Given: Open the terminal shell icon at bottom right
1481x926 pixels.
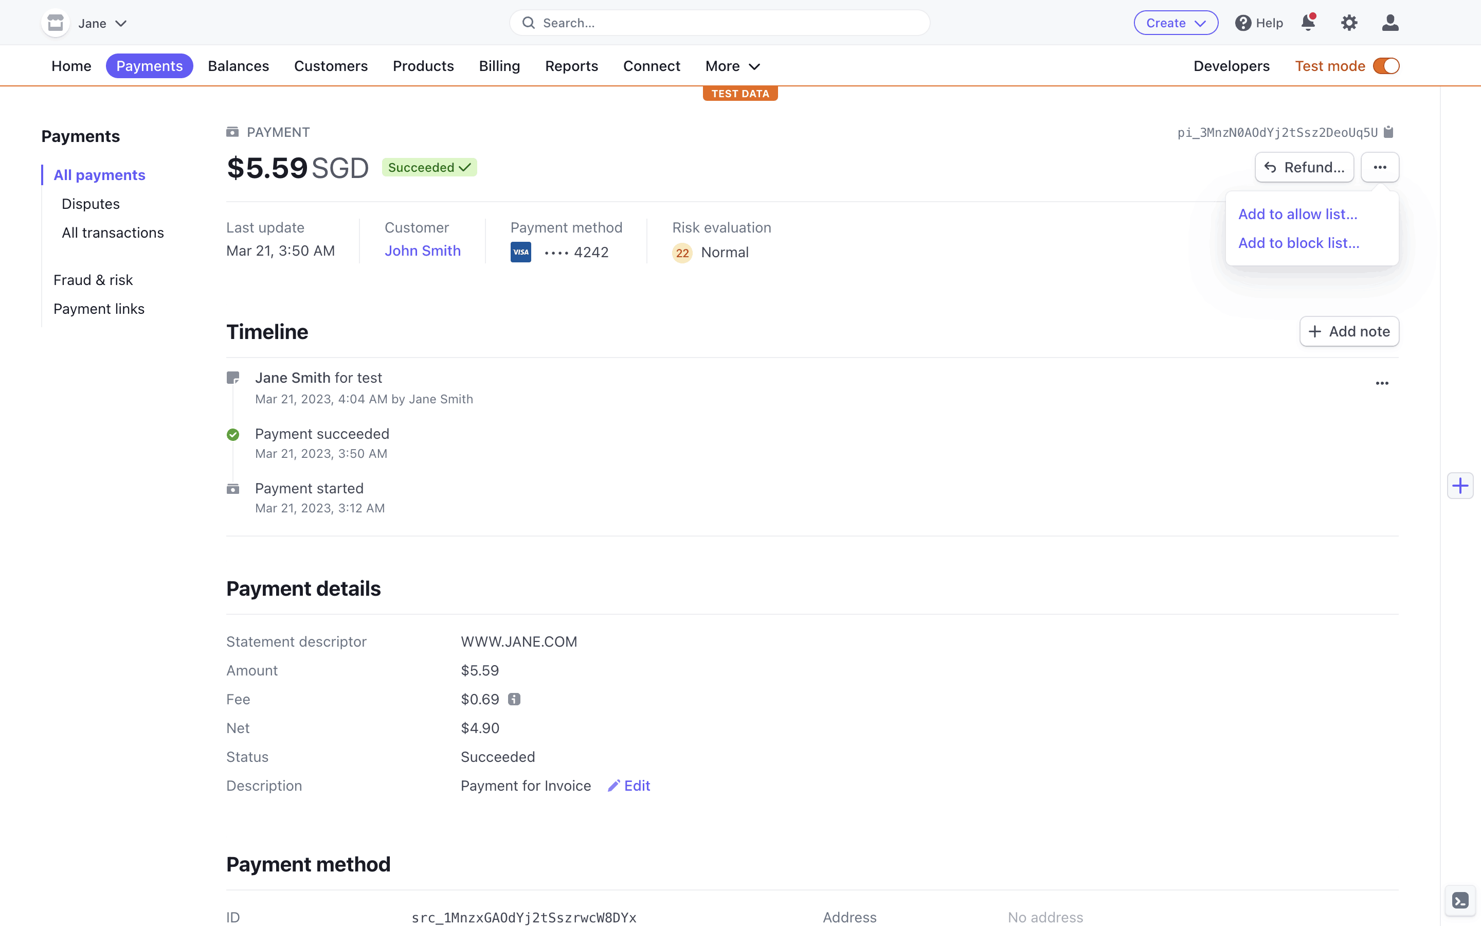Looking at the screenshot, I should coord(1460,900).
